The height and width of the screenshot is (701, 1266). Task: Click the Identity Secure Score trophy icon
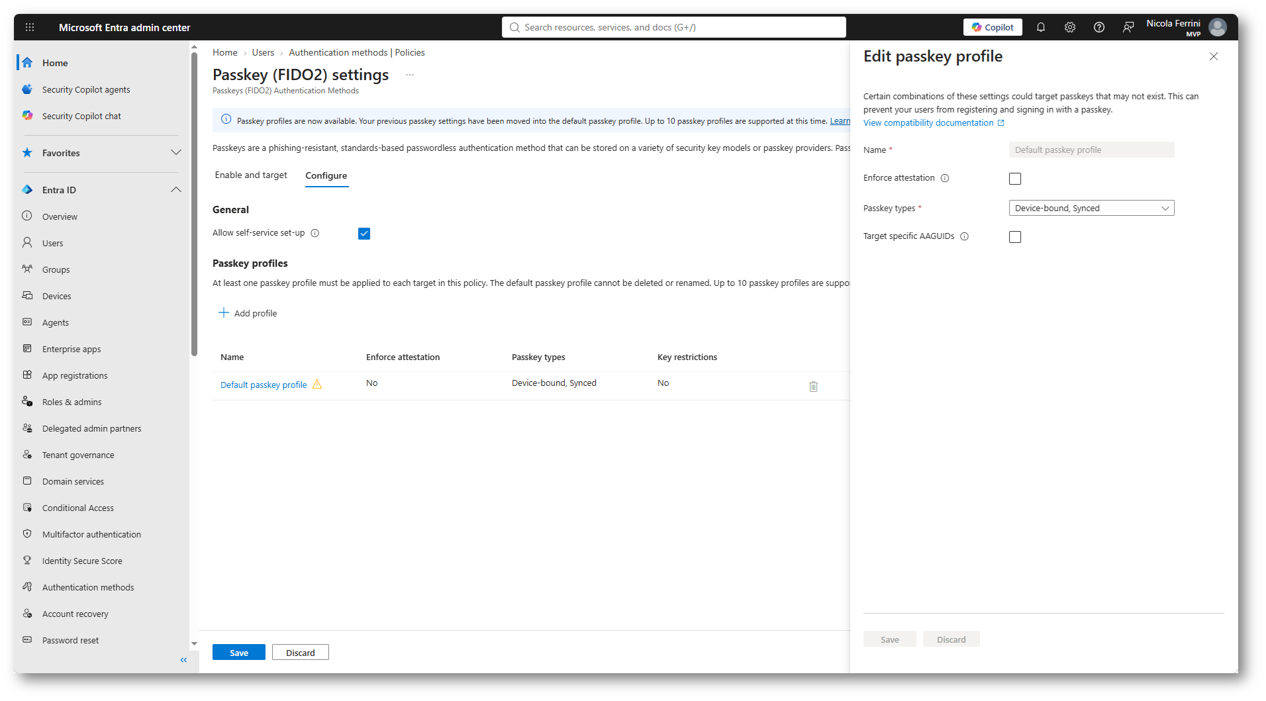click(x=27, y=560)
